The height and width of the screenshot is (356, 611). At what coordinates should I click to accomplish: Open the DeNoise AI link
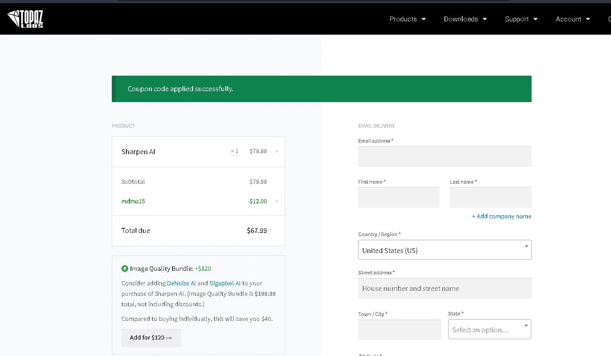pos(181,283)
